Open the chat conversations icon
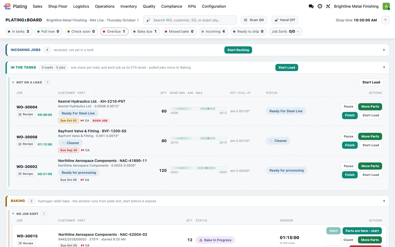 click(311, 6)
